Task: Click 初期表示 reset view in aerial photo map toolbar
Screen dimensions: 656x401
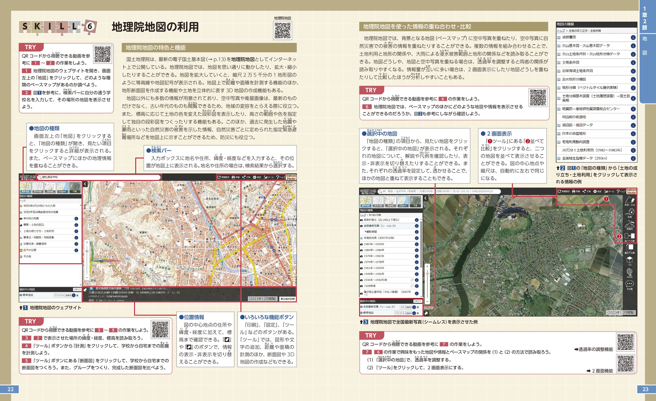Action: click(564, 191)
